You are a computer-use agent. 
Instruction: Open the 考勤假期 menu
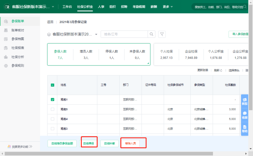(x=139, y=7)
